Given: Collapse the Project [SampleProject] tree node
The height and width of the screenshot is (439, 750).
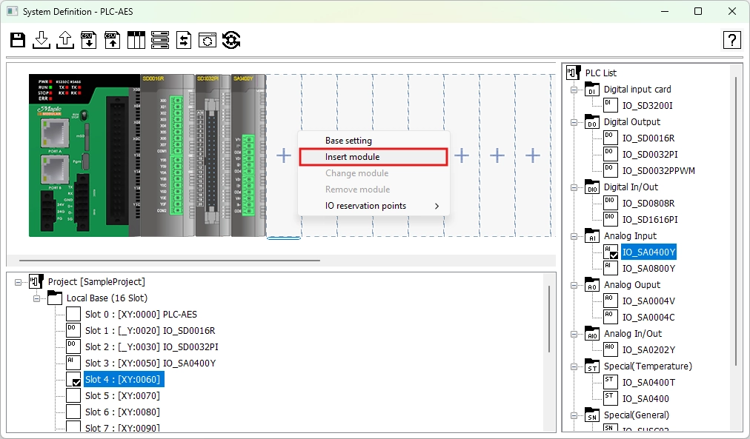Looking at the screenshot, I should tap(19, 282).
